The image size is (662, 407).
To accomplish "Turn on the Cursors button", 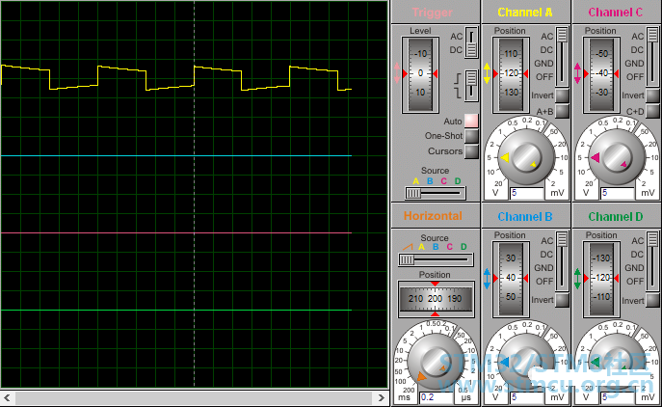I will click(x=471, y=151).
